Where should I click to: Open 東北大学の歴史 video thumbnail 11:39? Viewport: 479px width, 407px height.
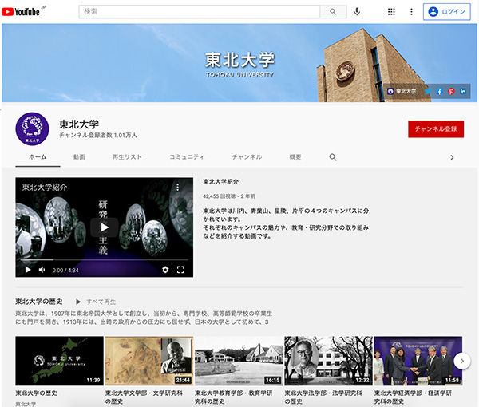[x=60, y=361]
